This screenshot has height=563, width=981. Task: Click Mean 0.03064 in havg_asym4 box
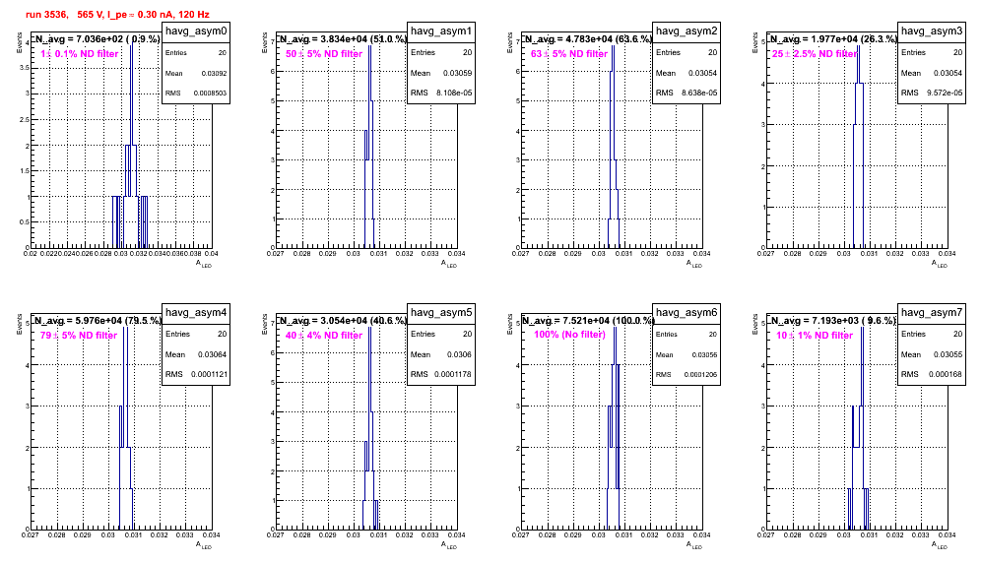coord(196,354)
